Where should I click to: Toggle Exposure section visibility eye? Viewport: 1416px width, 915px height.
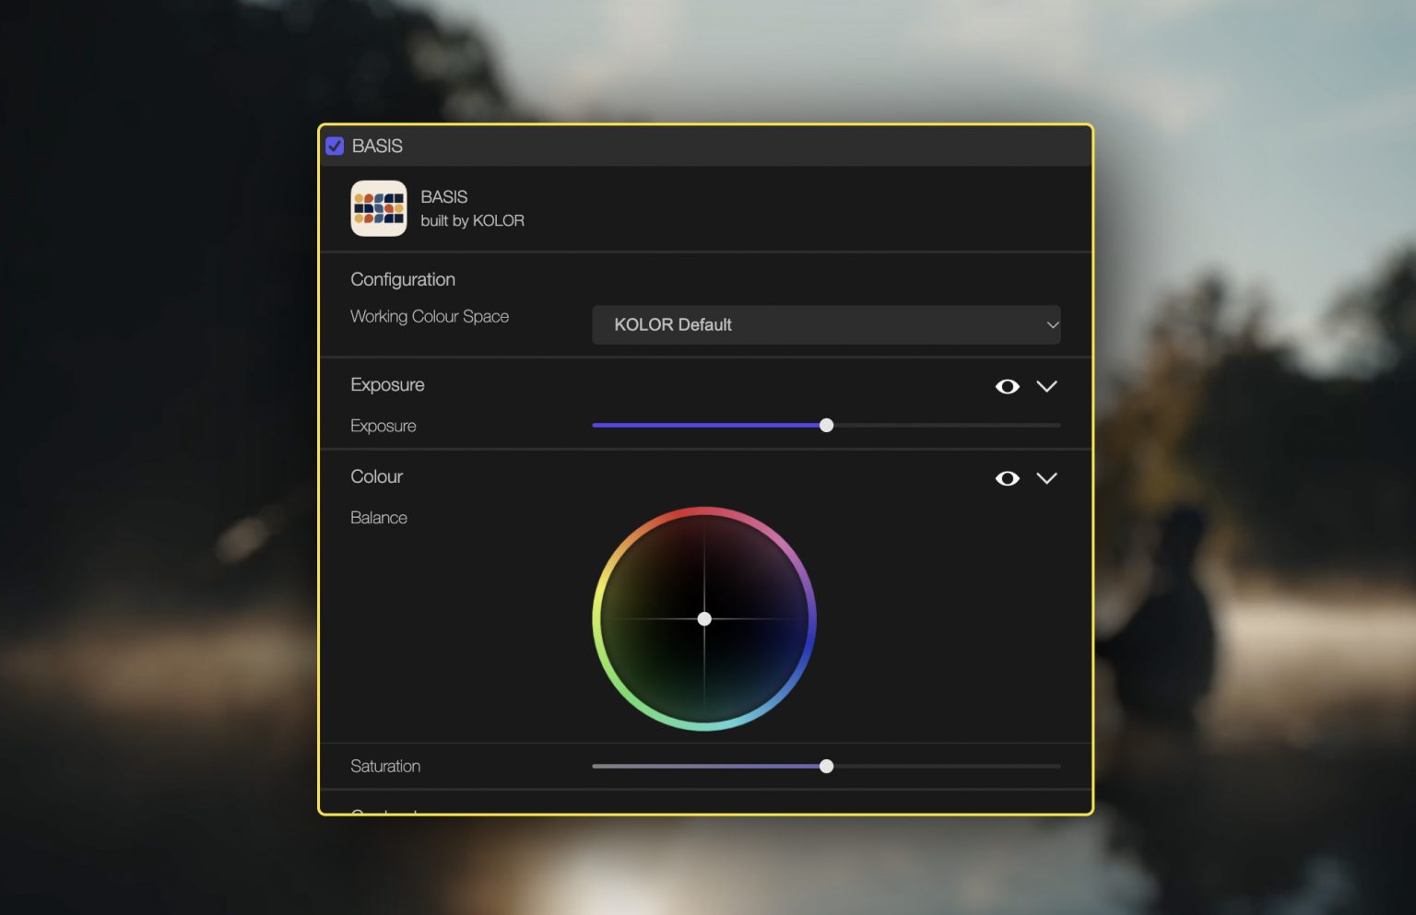point(1008,386)
